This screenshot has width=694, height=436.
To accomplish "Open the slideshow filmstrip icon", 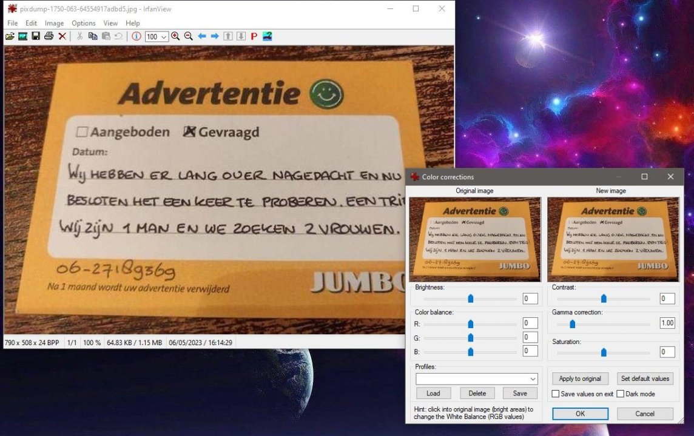I will click(22, 36).
